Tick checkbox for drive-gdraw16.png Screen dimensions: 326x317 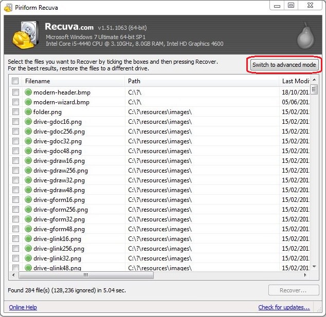pos(15,160)
